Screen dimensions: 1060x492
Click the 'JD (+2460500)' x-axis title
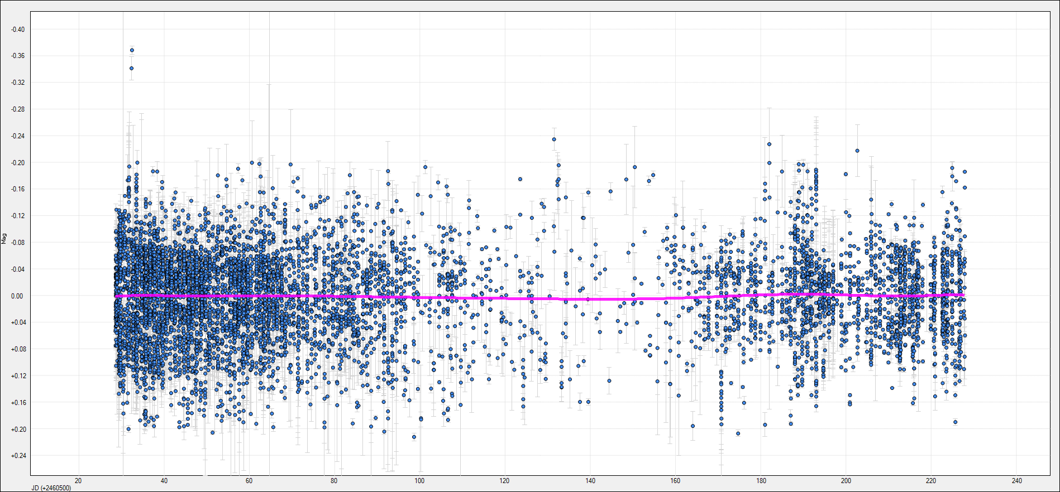51,488
